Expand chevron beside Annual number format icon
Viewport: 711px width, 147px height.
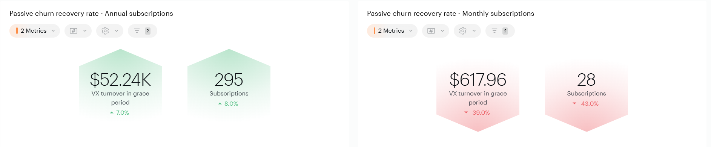[x=85, y=31]
